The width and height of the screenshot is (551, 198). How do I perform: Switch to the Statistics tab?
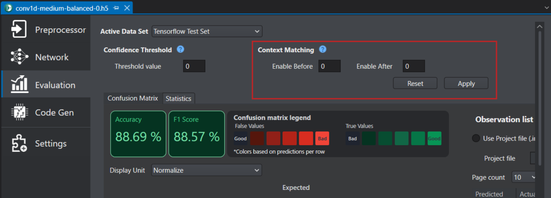tap(178, 98)
